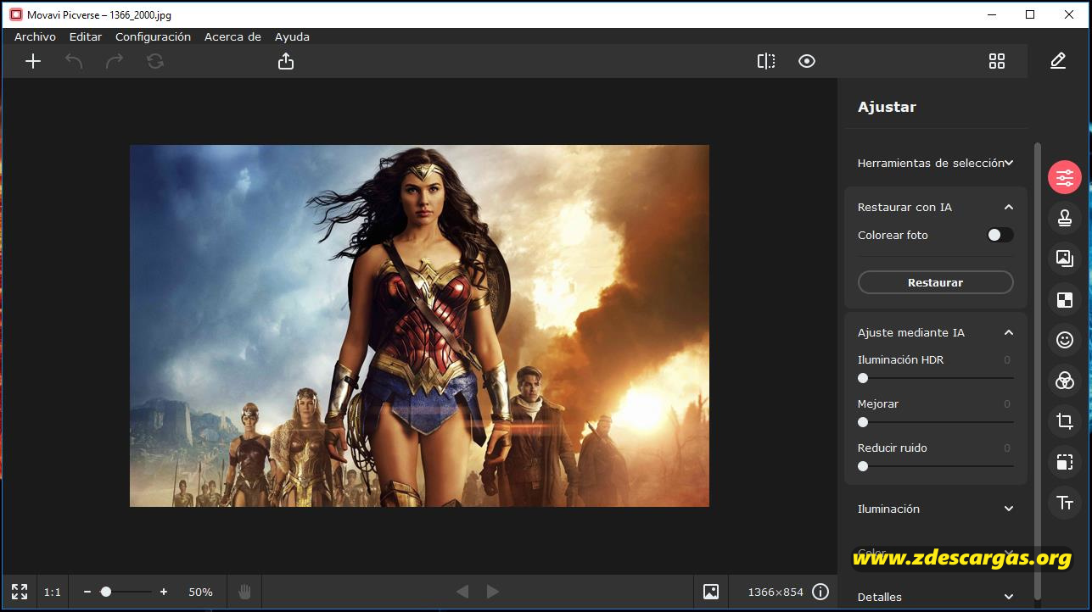Image resolution: width=1092 pixels, height=612 pixels.
Task: Click the zoom level slider handle
Action: pos(106,592)
